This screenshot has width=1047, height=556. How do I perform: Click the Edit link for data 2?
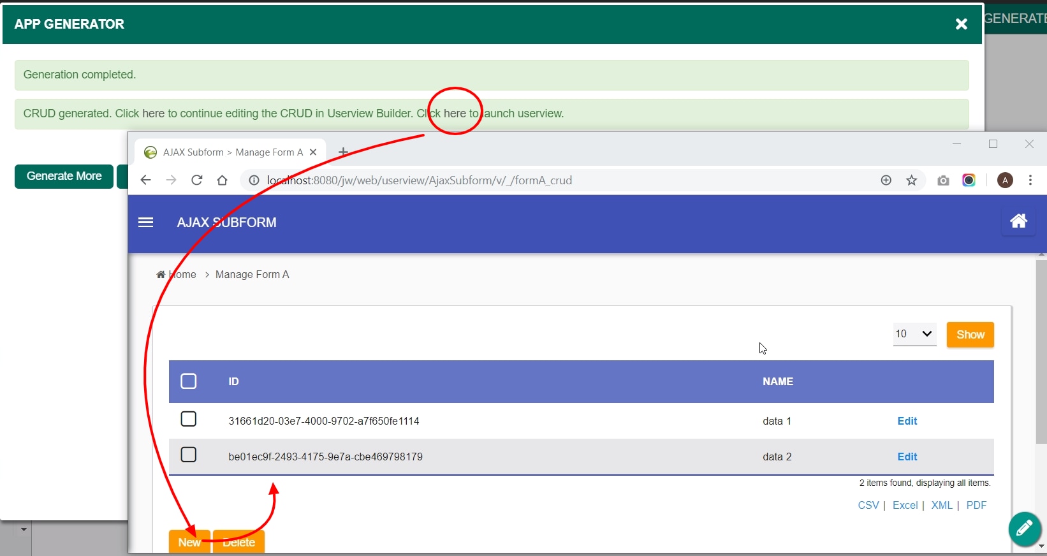point(907,457)
